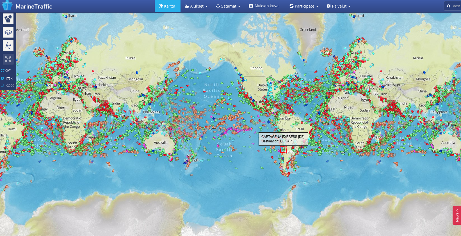This screenshot has height=236, width=461.
Task: Open the vessel filters panel
Action: pos(8,19)
